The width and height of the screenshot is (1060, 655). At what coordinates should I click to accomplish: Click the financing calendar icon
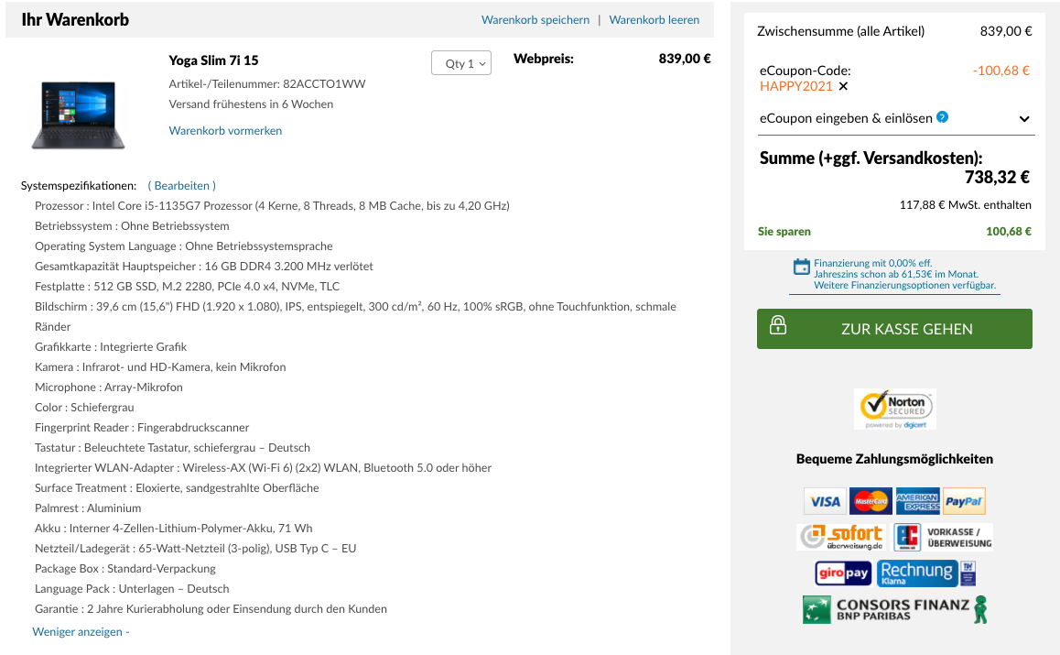[801, 267]
